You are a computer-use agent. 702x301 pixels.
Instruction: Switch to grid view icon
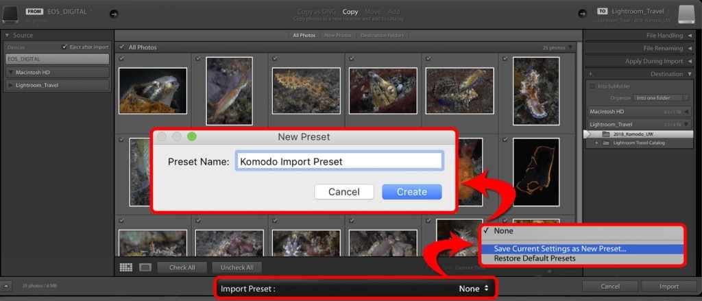point(126,267)
